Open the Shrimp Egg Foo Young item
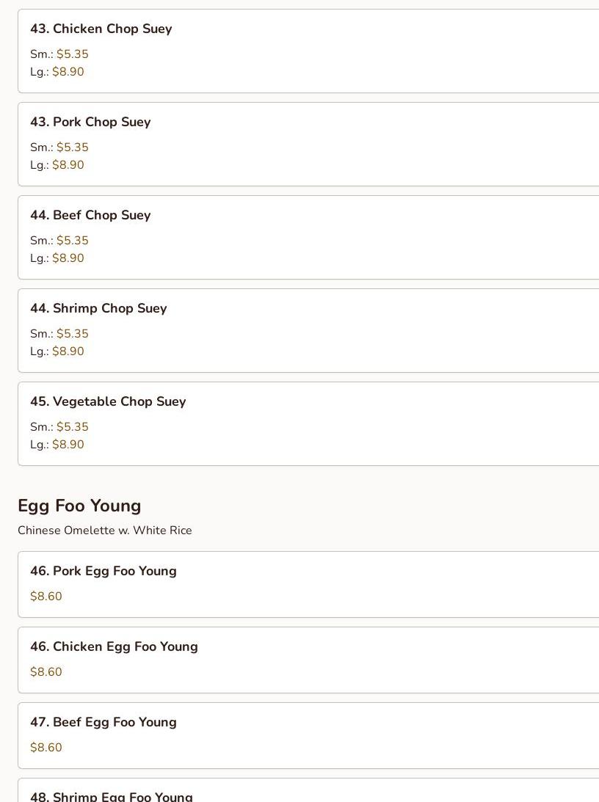Image resolution: width=599 pixels, height=802 pixels. point(112,795)
